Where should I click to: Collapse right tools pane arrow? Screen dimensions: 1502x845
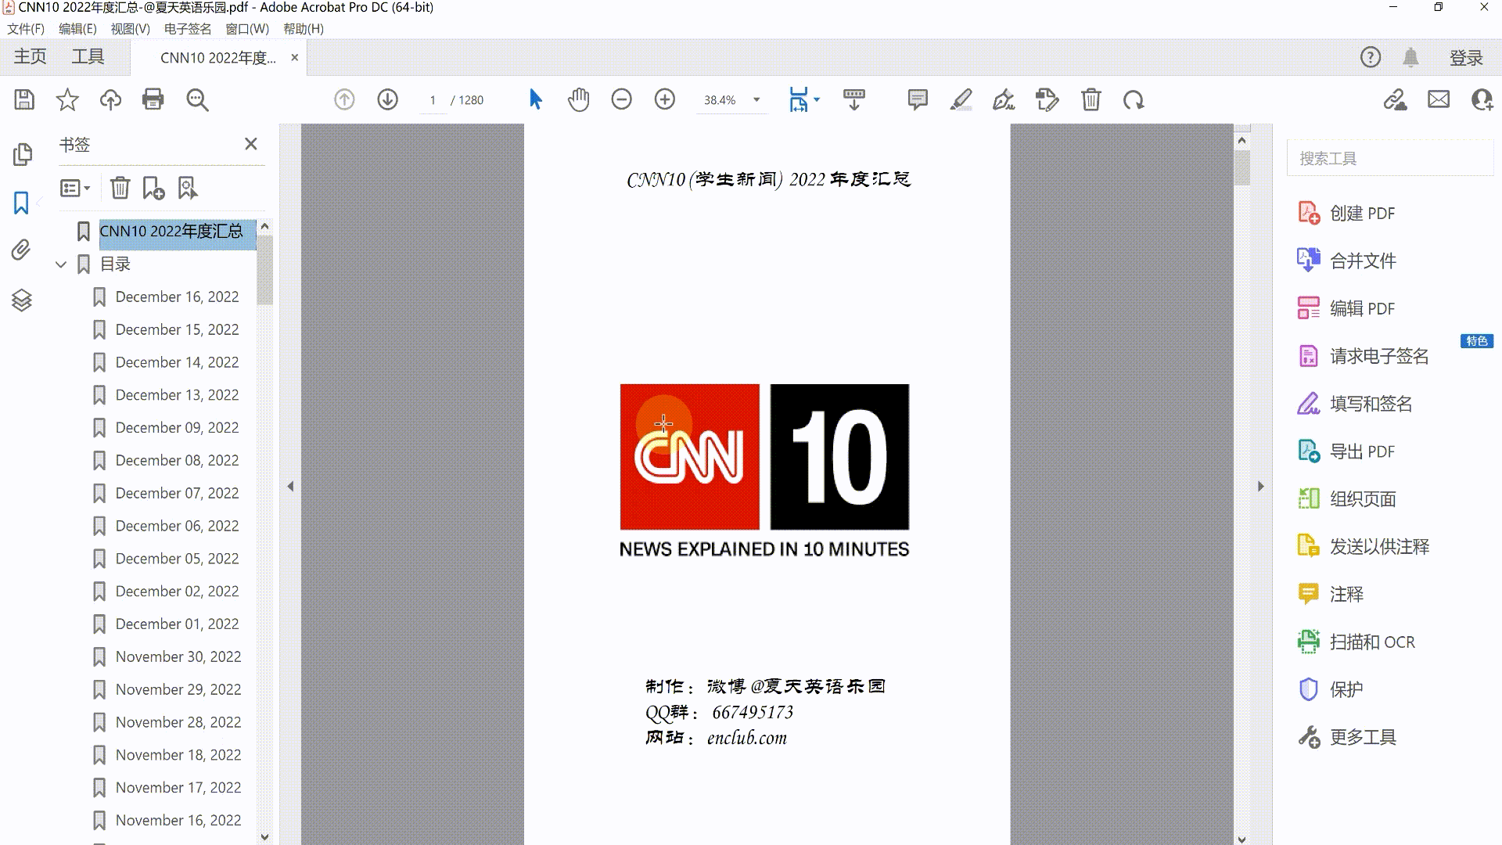(1260, 486)
